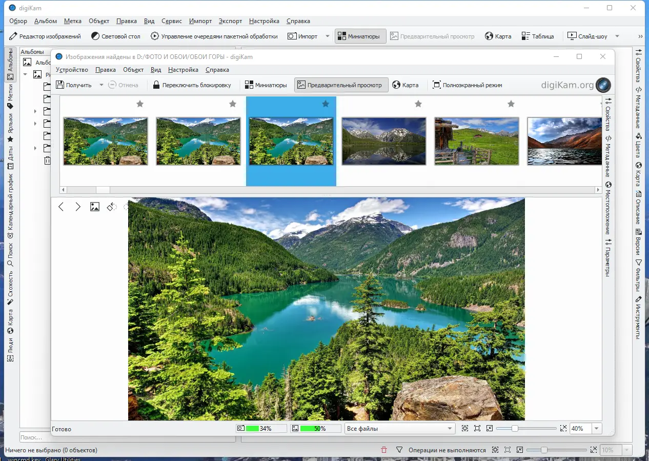649x461 pixels.
Task: Switch to Метки tab in left sidebar
Action: [x=10, y=97]
